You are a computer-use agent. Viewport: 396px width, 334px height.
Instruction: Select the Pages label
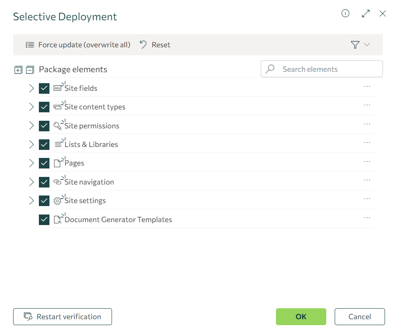click(74, 163)
